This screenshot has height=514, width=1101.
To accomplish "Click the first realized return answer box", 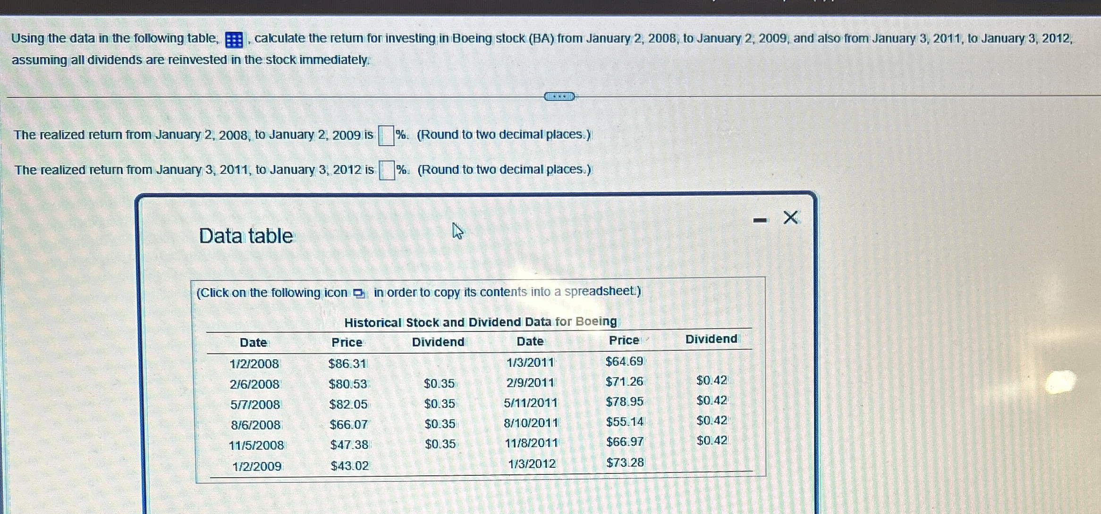I will (x=387, y=135).
